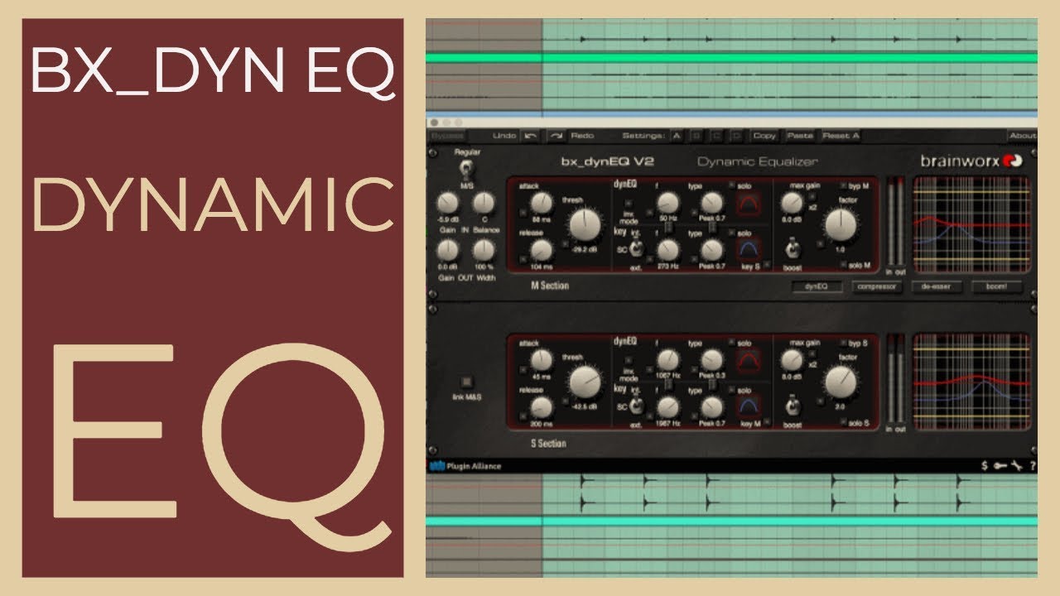1060x596 pixels.
Task: Flip the Regular / M/S mode switch
Action: click(467, 170)
